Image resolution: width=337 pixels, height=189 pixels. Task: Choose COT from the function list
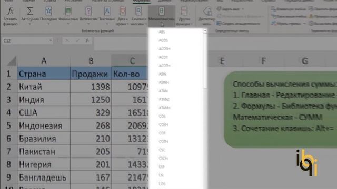(162, 133)
